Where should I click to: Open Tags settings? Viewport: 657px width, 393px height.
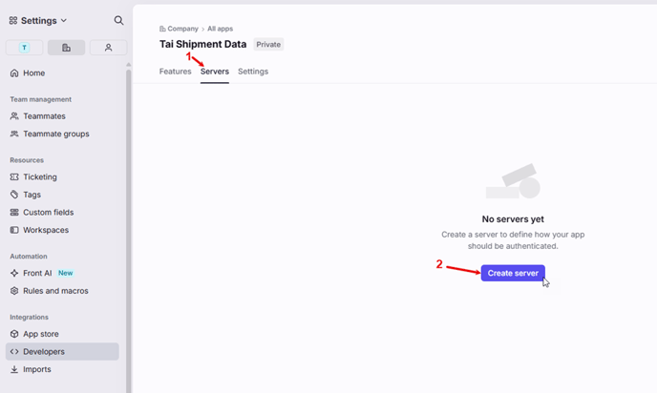coord(32,195)
